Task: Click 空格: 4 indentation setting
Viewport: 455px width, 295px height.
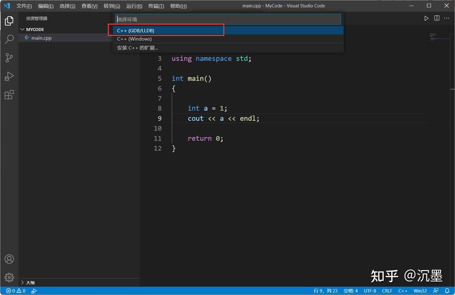Action: [x=351, y=291]
